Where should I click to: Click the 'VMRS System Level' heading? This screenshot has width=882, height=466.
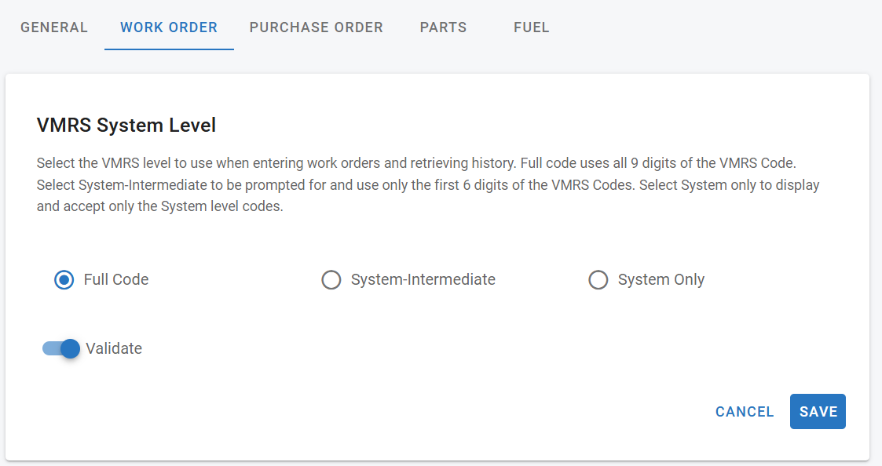pos(126,125)
